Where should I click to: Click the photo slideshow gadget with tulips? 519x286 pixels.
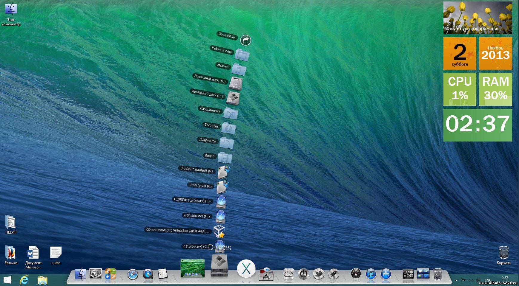click(x=477, y=18)
